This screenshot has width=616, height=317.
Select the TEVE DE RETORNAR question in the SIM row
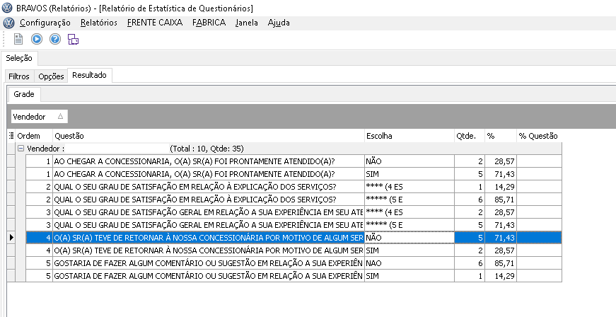pos(208,250)
